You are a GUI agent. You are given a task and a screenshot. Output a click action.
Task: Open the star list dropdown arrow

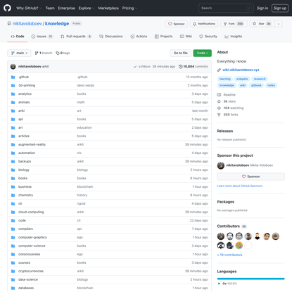click(279, 24)
